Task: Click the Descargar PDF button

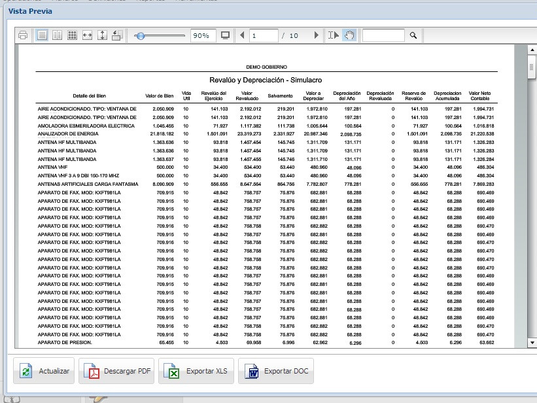Action: click(116, 371)
